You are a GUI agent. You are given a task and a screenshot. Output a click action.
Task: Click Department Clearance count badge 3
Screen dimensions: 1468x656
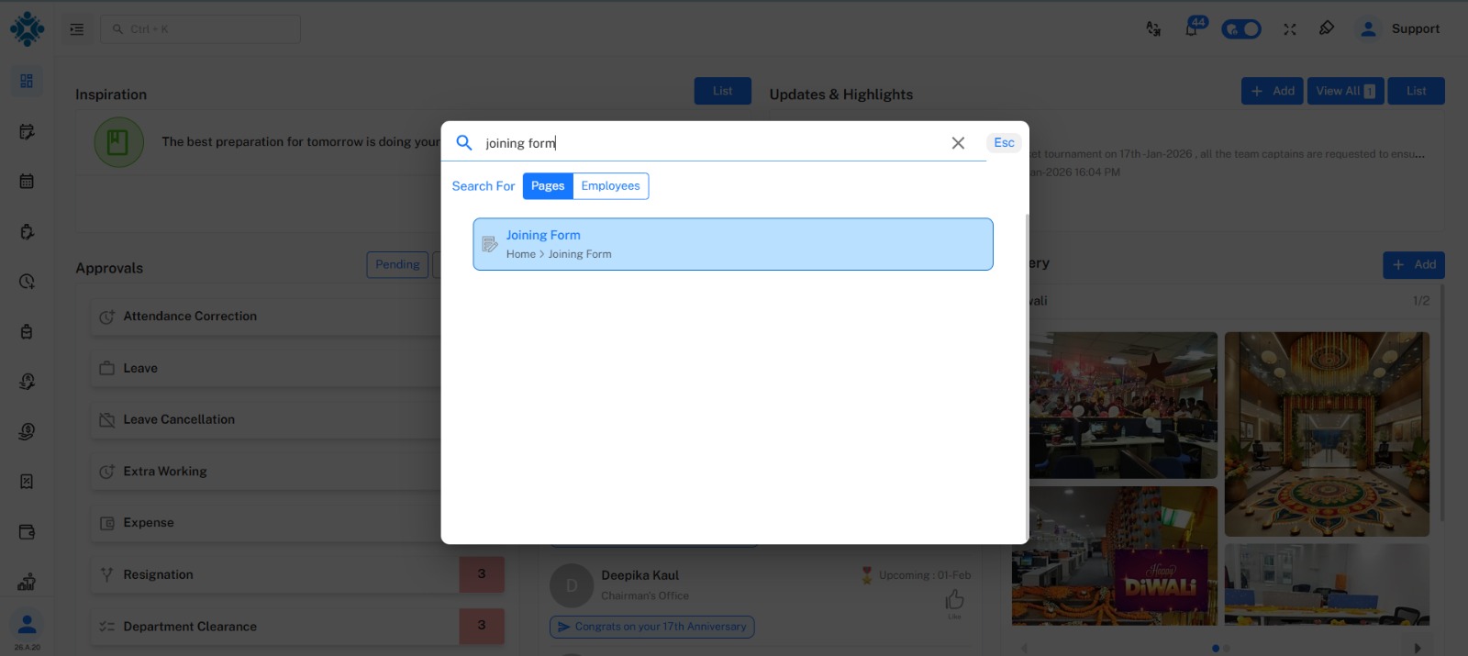(482, 626)
